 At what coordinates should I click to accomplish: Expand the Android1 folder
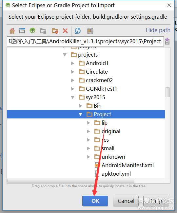click(x=73, y=63)
